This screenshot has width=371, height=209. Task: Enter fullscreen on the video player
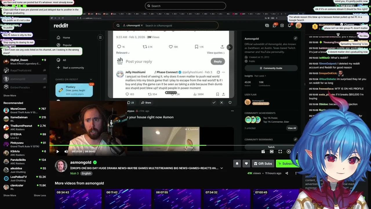(280, 152)
